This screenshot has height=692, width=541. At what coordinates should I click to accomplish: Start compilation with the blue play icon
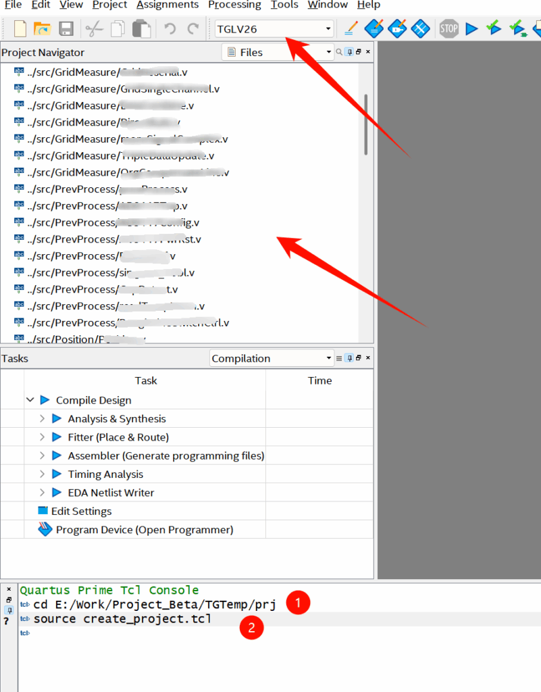tap(471, 28)
